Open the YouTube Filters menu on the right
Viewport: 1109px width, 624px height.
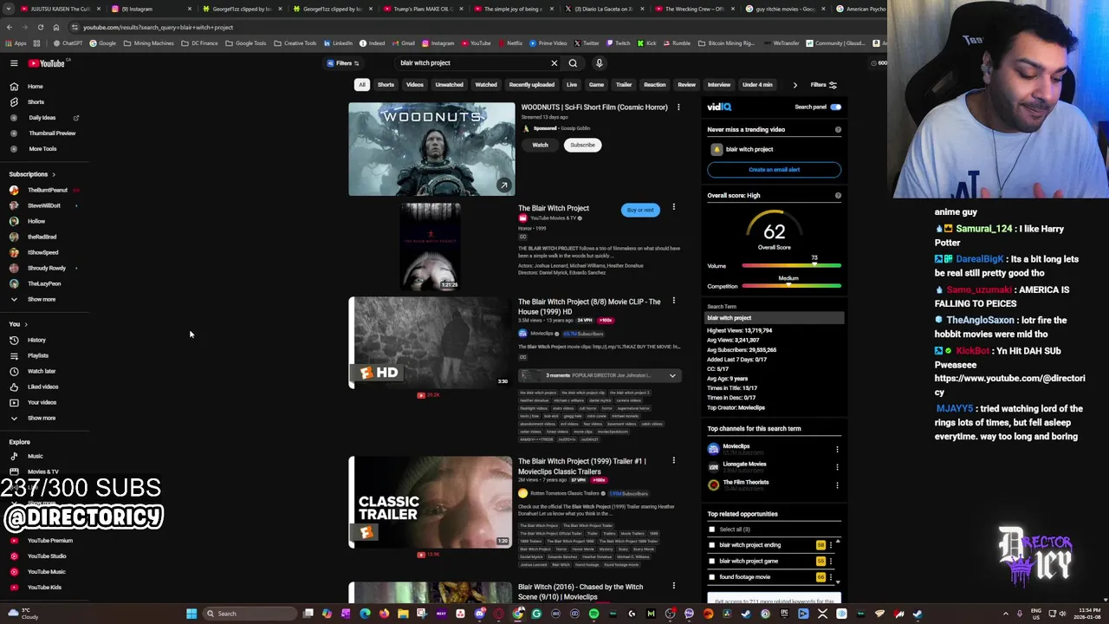pyautogui.click(x=823, y=85)
